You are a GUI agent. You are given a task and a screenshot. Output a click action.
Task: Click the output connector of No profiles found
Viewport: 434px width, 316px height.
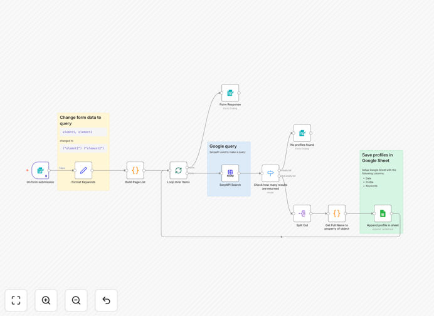pos(311,133)
